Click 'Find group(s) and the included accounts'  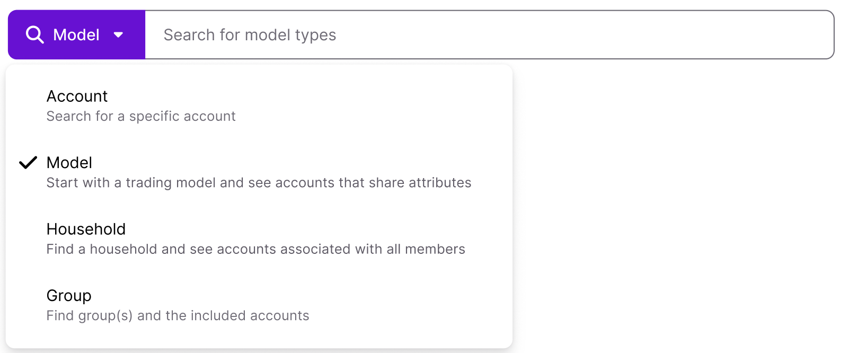tap(178, 315)
